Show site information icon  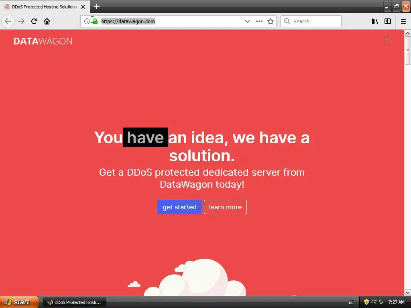pos(87,21)
